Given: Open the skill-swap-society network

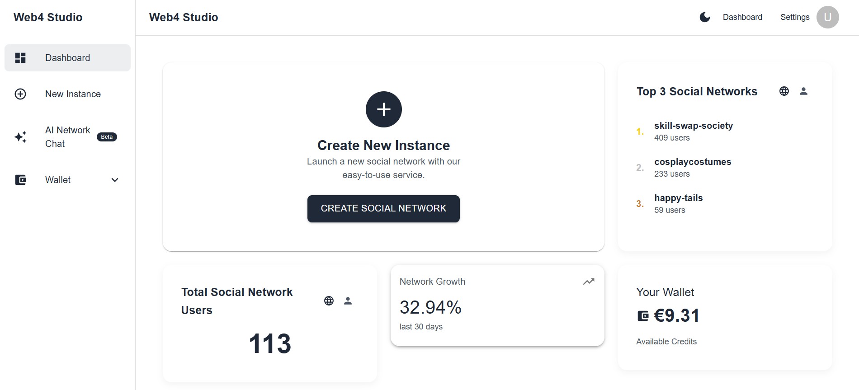Looking at the screenshot, I should point(693,126).
